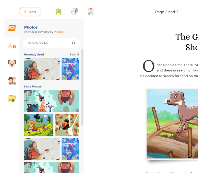Go back with the Home button
The height and width of the screenshot is (173, 198).
pos(30,12)
